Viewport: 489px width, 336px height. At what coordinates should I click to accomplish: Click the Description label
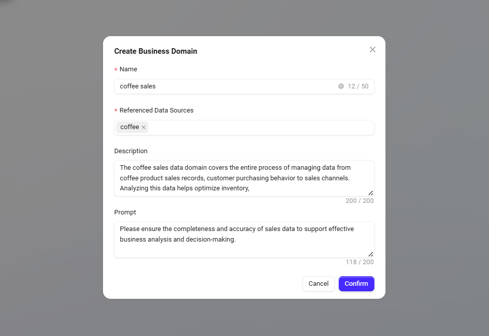pos(131,151)
